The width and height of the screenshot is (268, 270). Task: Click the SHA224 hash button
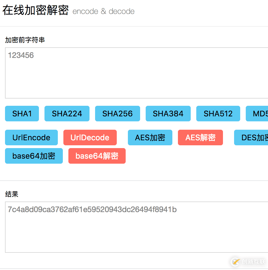(67, 114)
